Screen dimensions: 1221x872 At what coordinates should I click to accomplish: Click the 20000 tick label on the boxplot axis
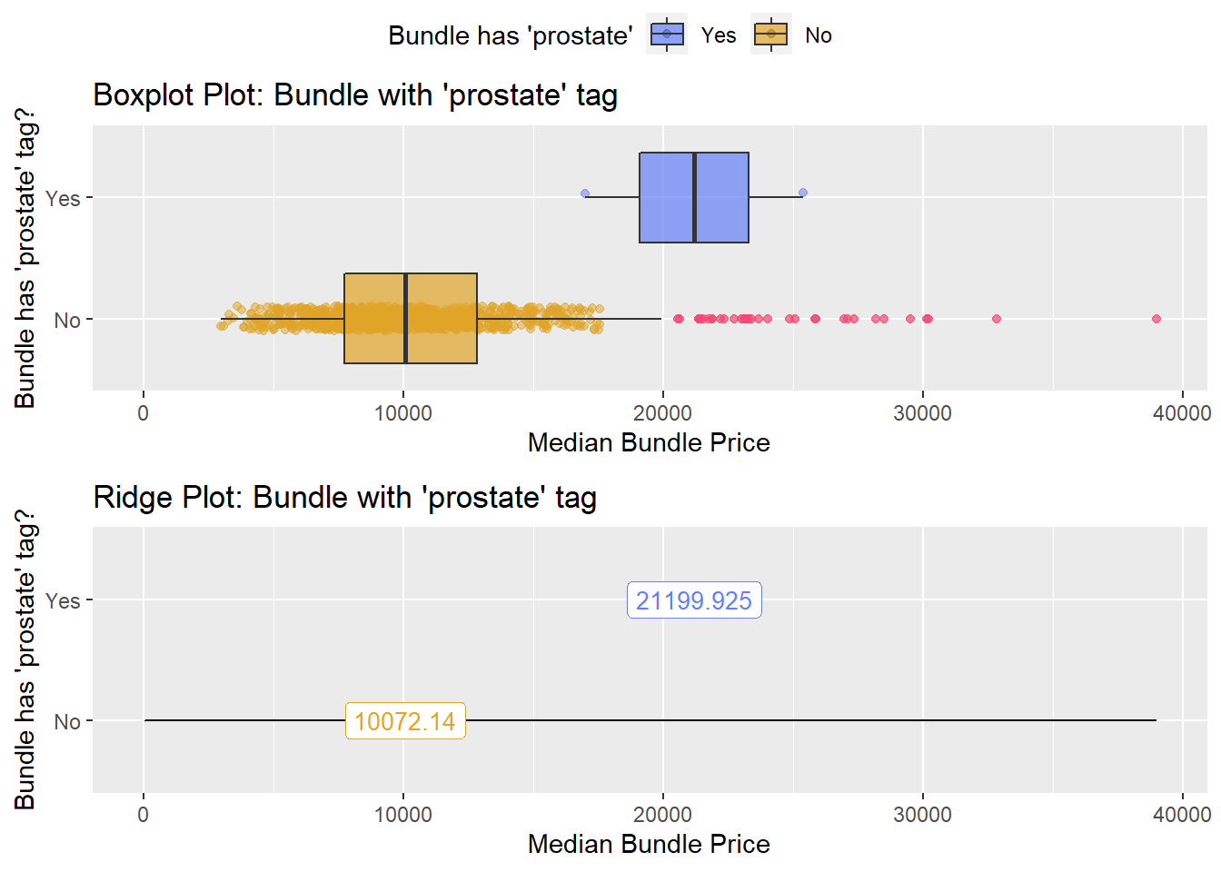(x=663, y=413)
